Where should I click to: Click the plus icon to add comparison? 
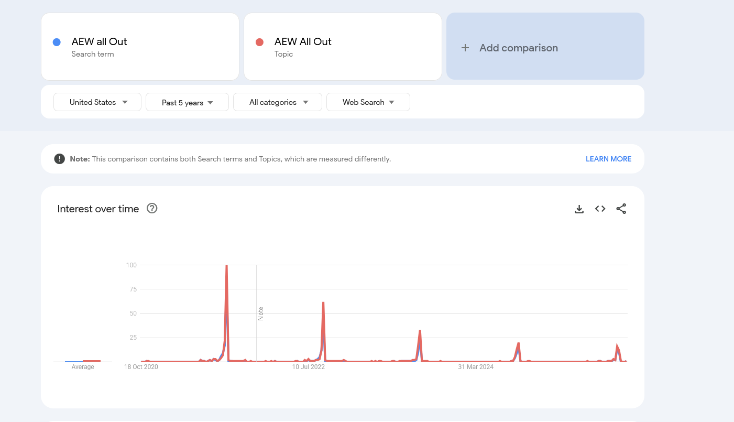(x=465, y=48)
